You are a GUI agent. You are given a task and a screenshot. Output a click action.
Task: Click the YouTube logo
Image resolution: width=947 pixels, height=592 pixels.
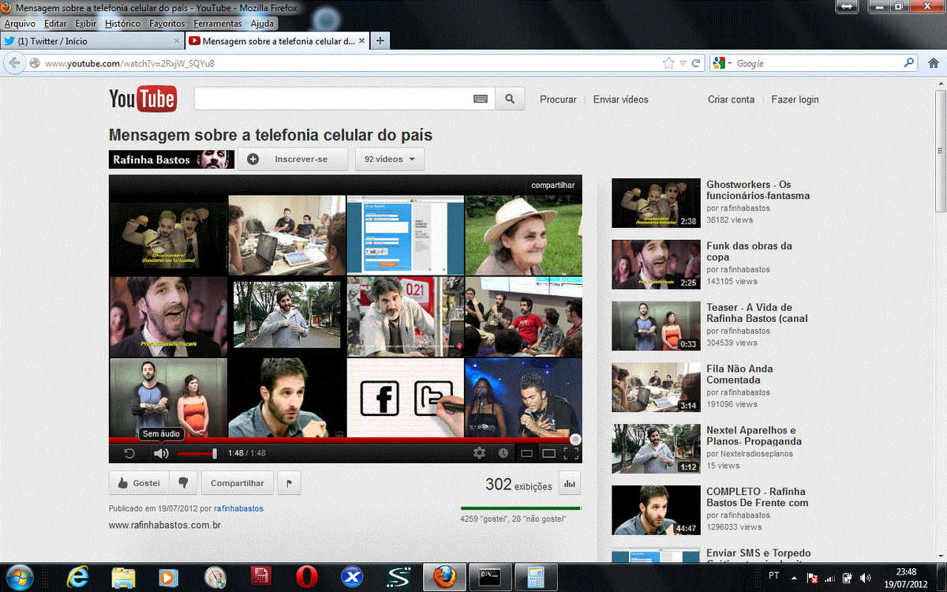click(x=143, y=99)
